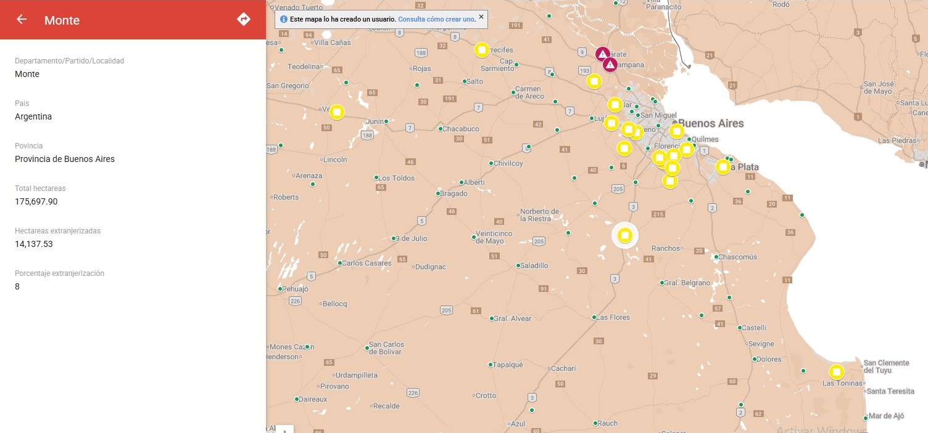Click the yellow marker west of Junín
This screenshot has width=928, height=433.
[336, 112]
